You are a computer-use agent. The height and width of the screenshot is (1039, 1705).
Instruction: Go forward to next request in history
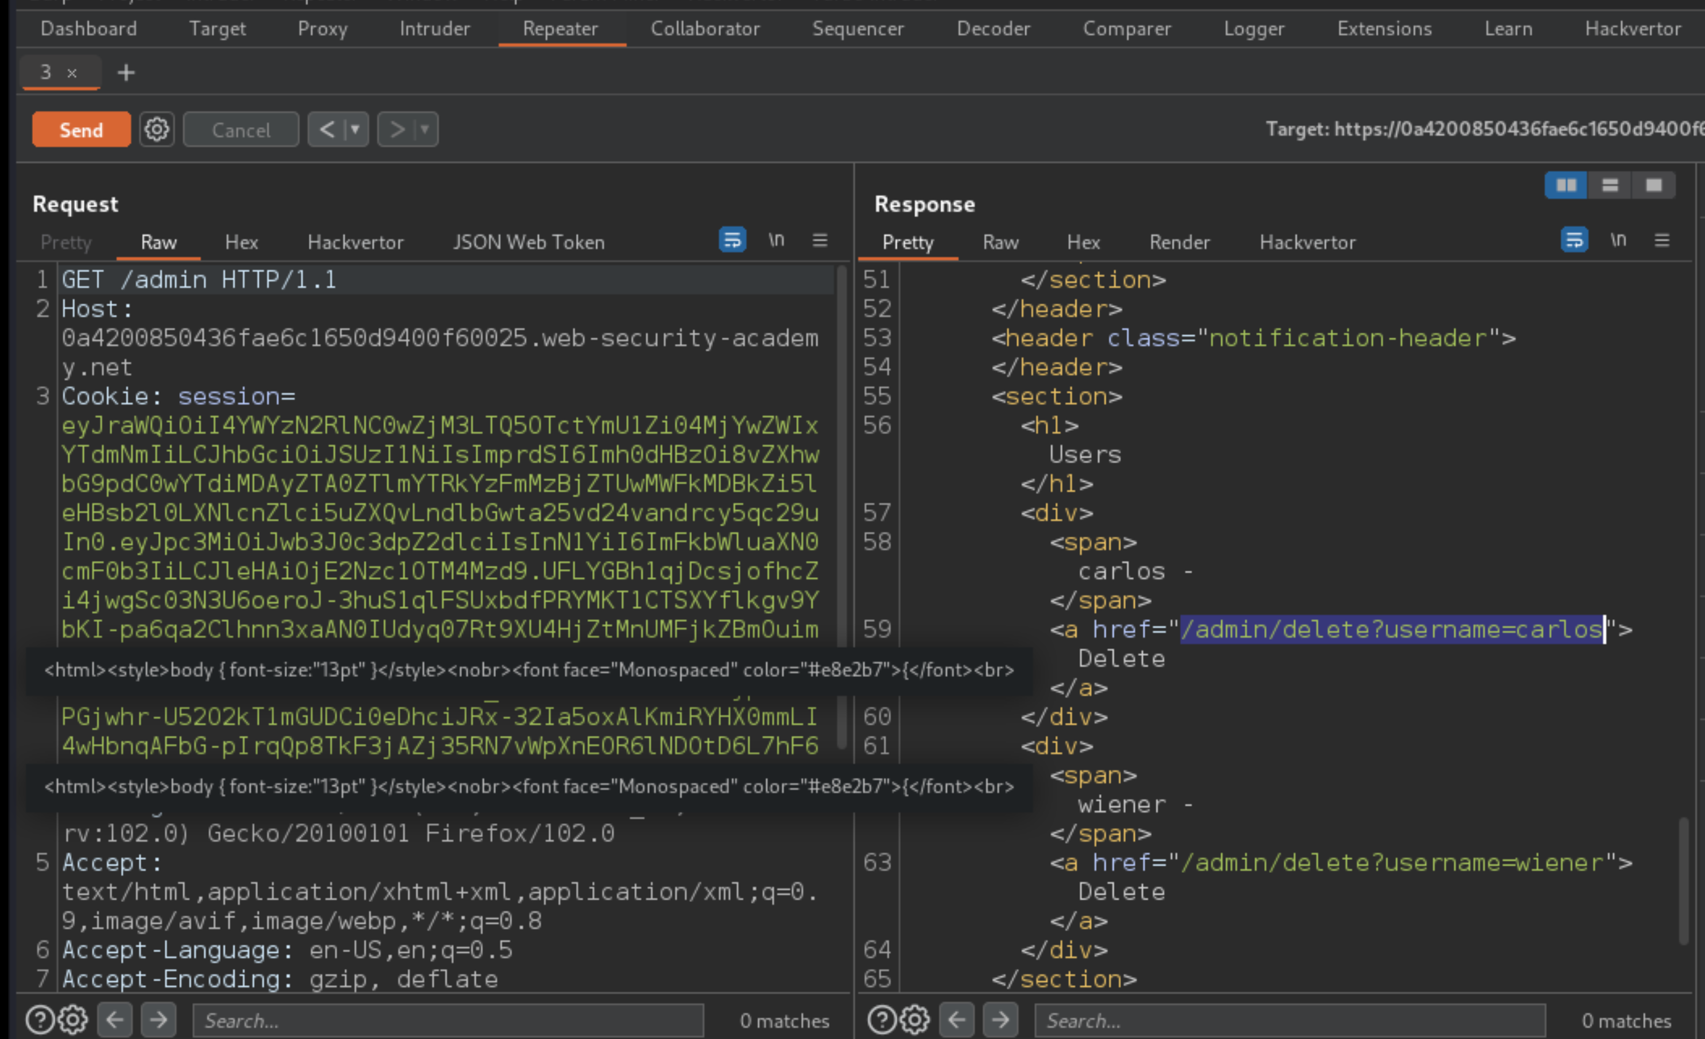[x=397, y=130]
